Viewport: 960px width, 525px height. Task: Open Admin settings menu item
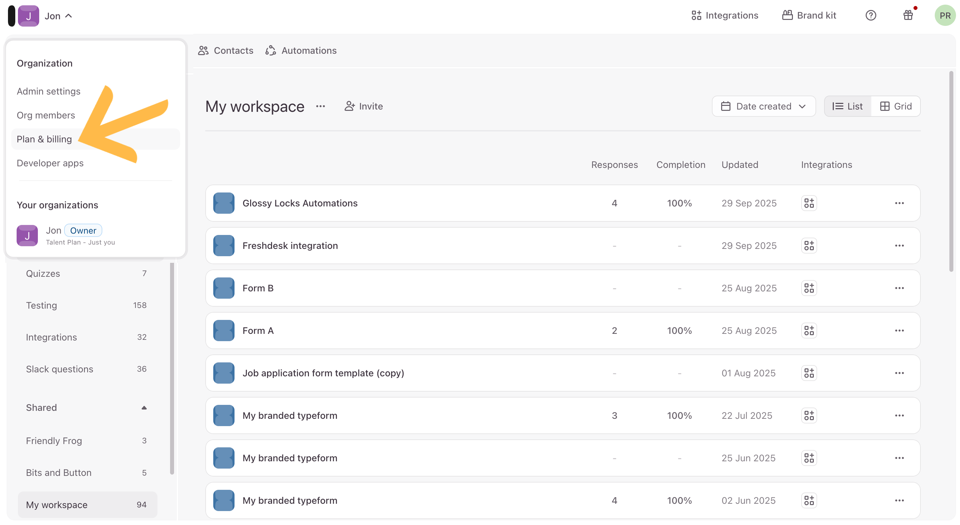click(x=48, y=91)
